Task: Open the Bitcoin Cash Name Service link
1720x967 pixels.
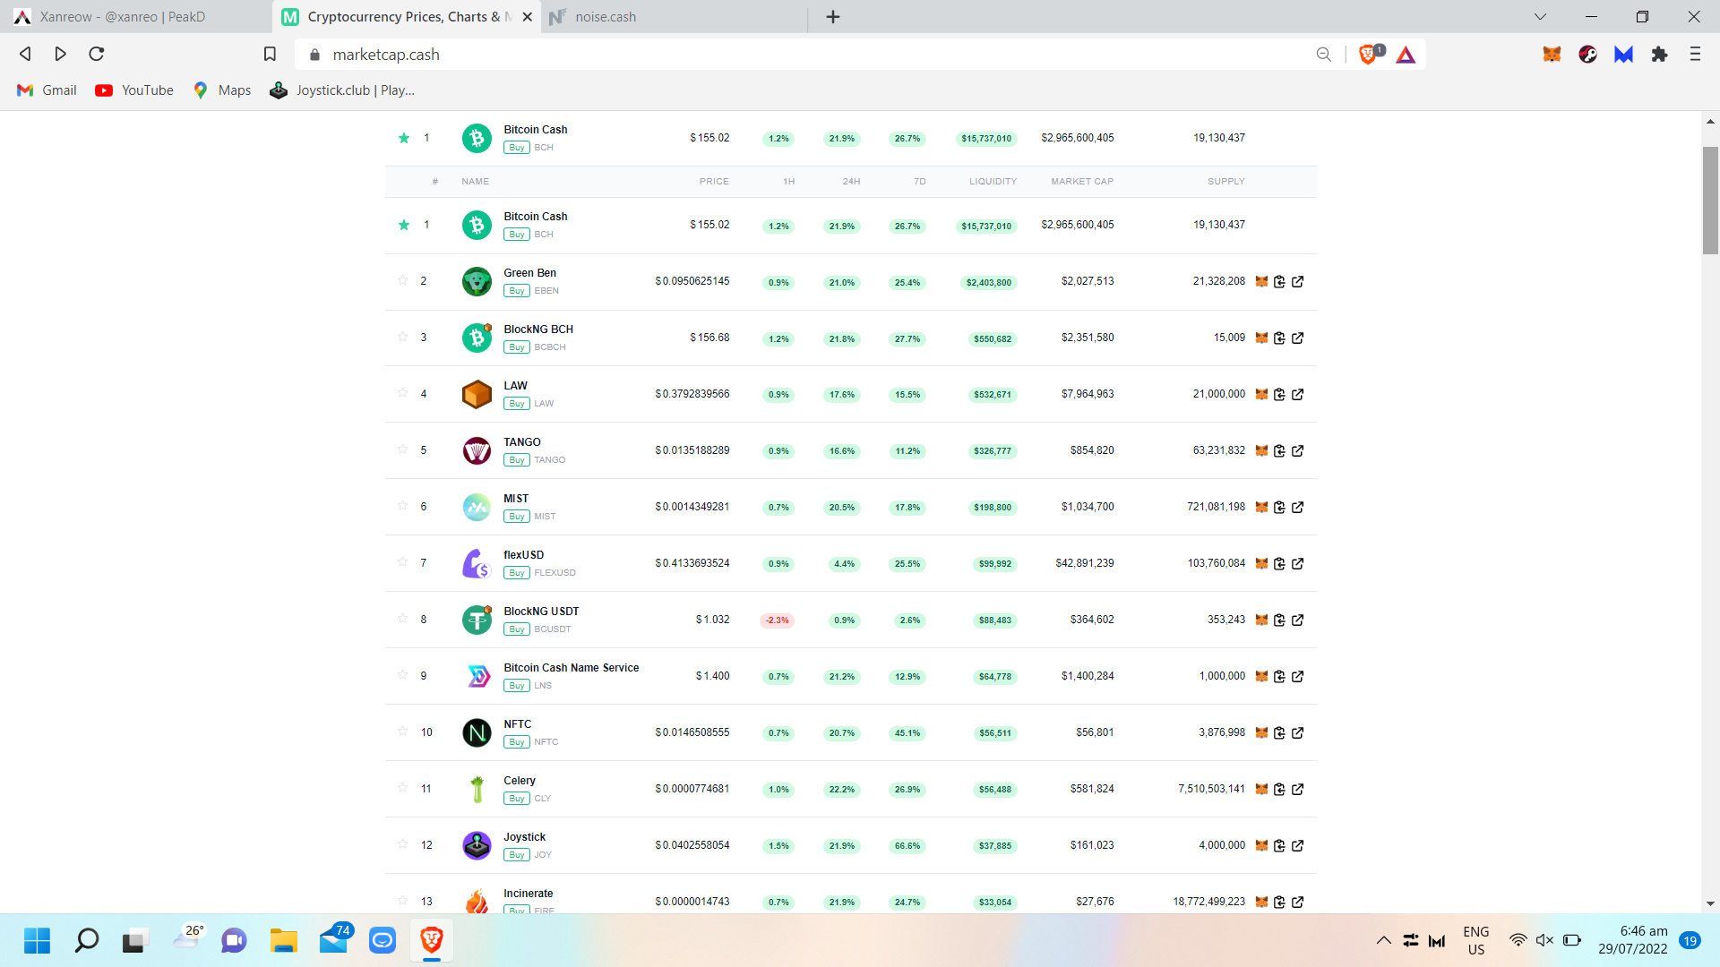Action: point(572,668)
